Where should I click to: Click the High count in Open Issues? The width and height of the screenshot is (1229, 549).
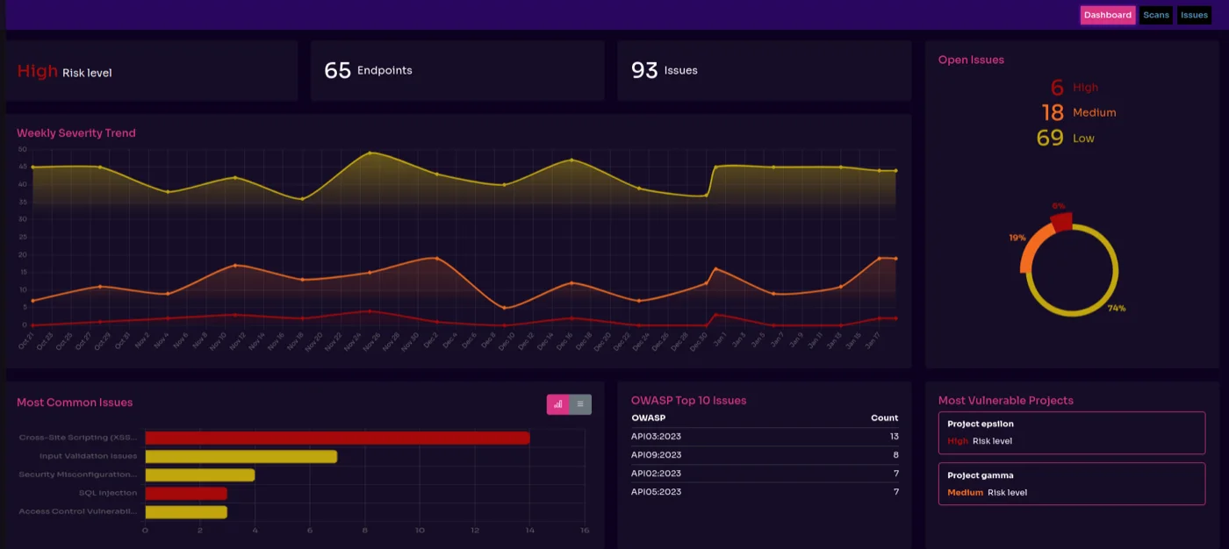pos(1059,87)
